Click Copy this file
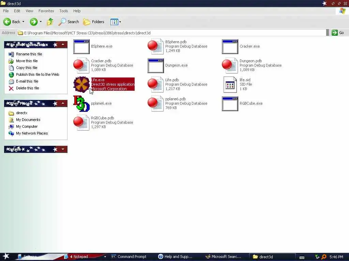349x261 pixels. (x=27, y=68)
